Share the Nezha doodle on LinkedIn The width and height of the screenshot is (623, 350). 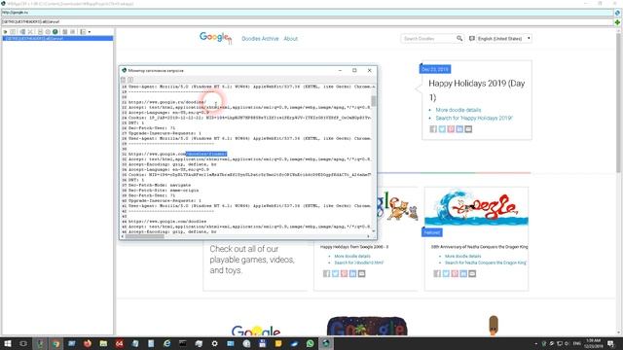click(463, 274)
